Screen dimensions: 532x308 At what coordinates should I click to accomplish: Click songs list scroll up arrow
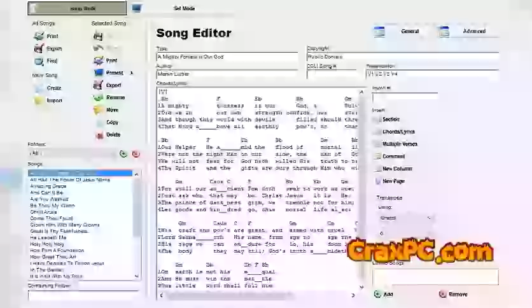[x=136, y=174]
